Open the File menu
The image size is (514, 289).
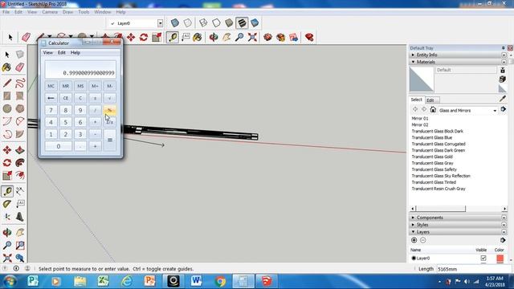tap(6, 12)
